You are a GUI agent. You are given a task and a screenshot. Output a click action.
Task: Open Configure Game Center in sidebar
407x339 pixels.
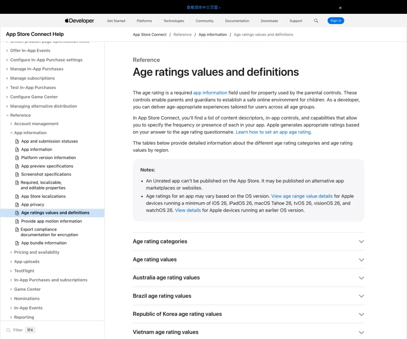coord(34,97)
